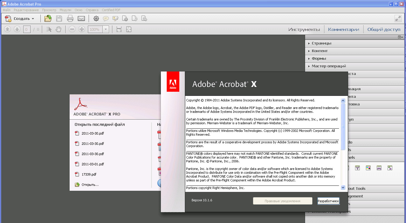
Task: Click the Print icon in the toolbar
Action: tap(70, 18)
